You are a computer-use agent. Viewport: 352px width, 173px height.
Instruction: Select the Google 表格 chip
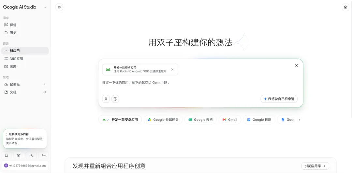click(x=200, y=120)
